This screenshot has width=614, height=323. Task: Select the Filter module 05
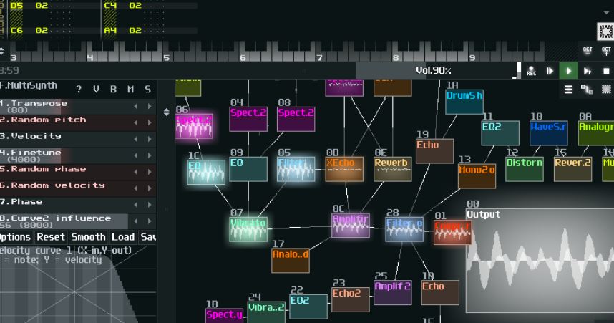pos(296,169)
